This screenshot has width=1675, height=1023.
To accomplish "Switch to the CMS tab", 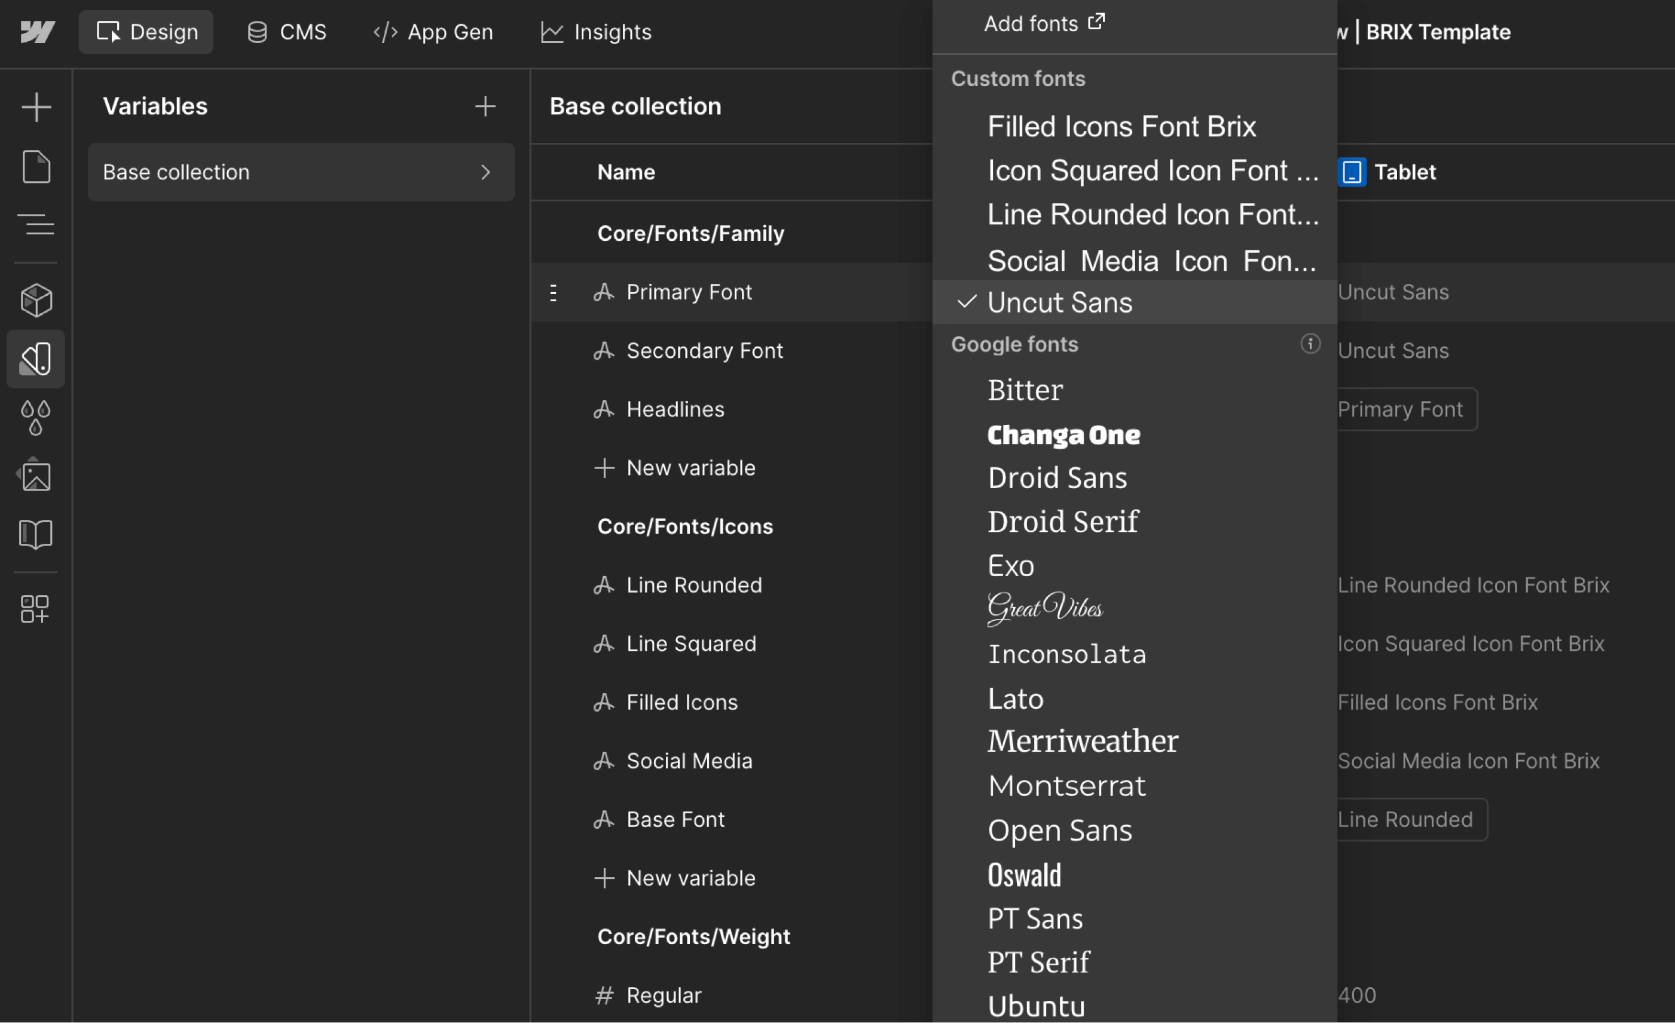I will click(286, 32).
